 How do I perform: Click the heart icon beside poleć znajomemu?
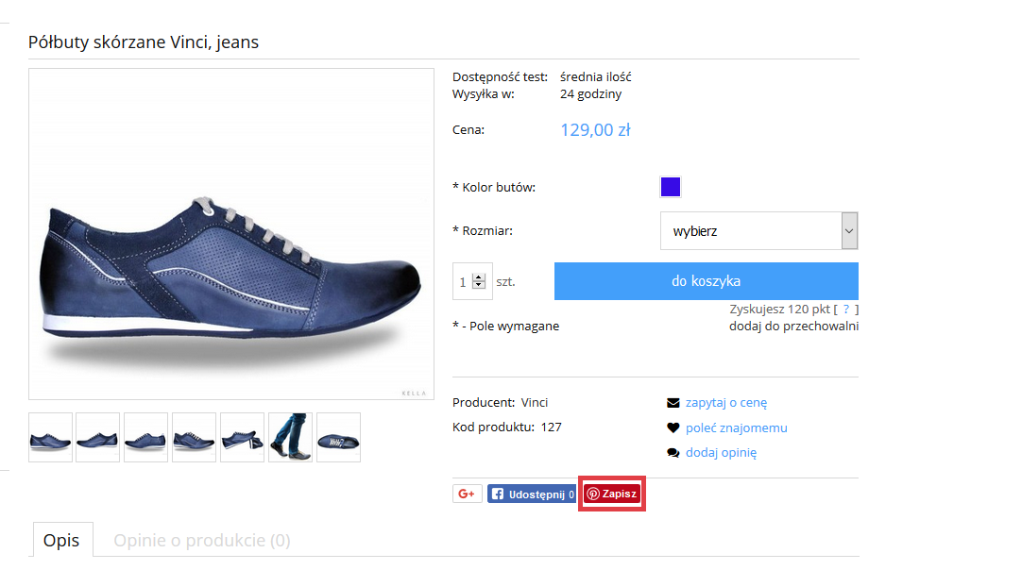[673, 427]
